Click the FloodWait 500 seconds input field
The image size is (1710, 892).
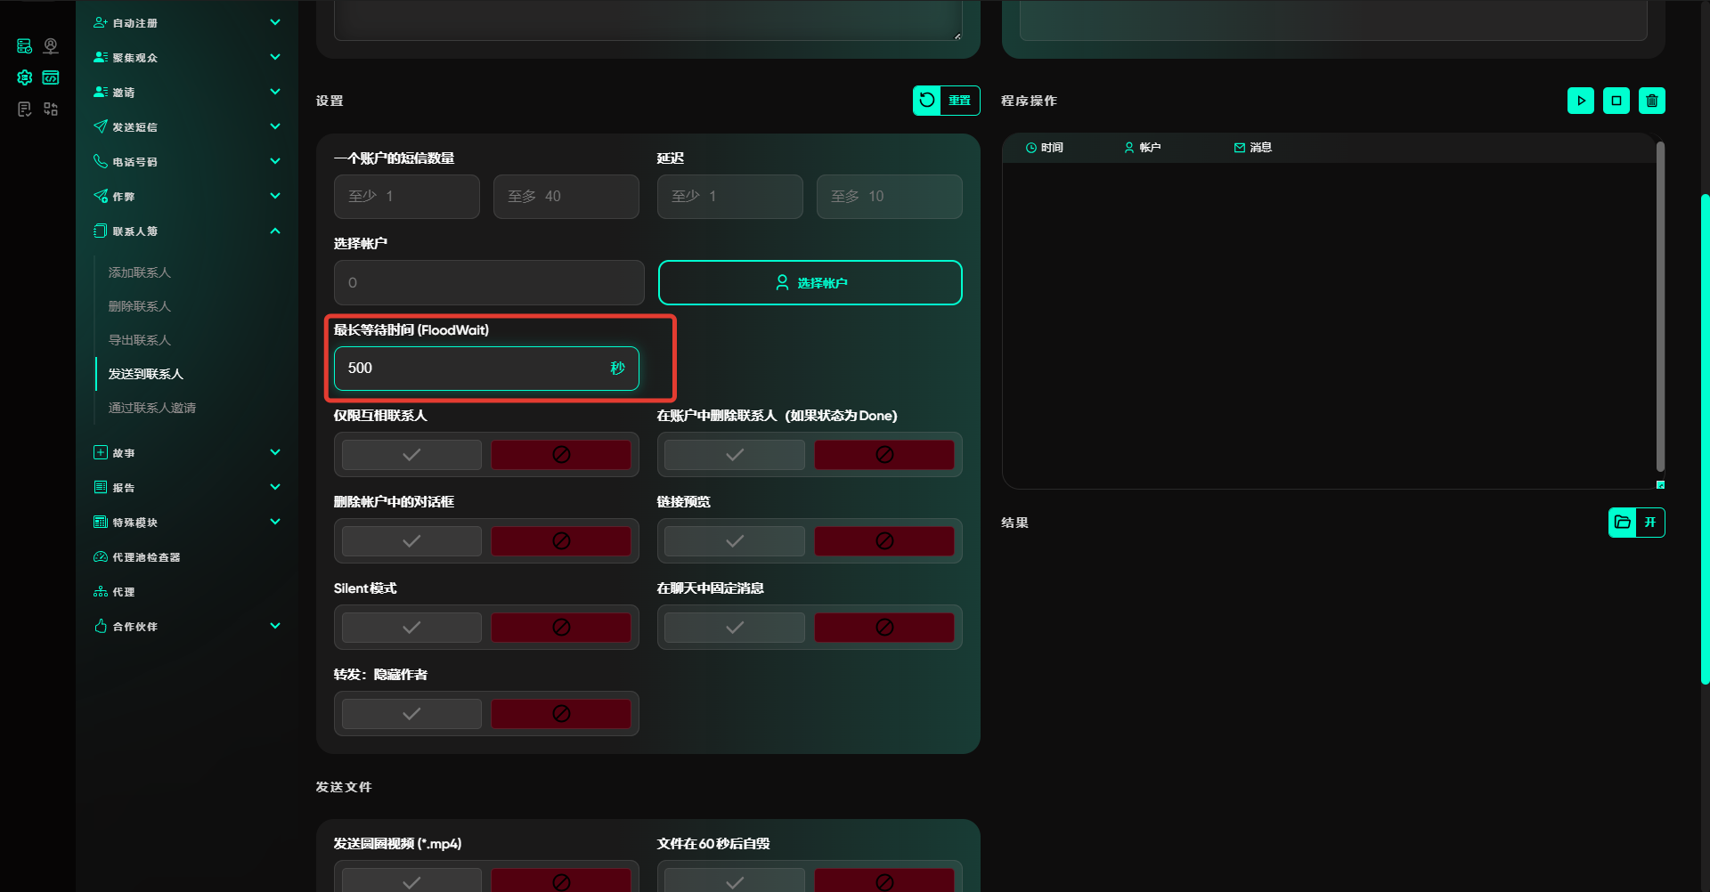pyautogui.click(x=472, y=369)
